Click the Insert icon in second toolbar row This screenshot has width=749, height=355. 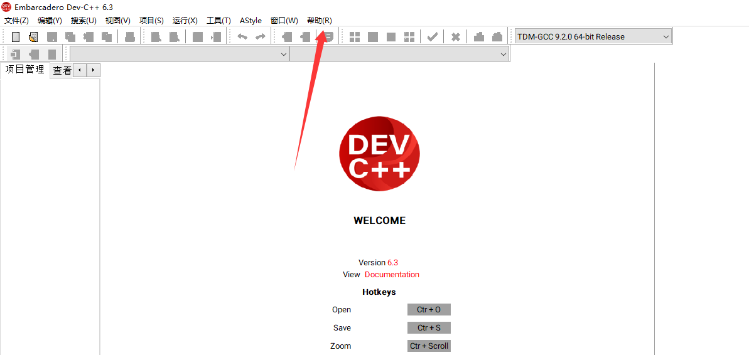click(16, 55)
